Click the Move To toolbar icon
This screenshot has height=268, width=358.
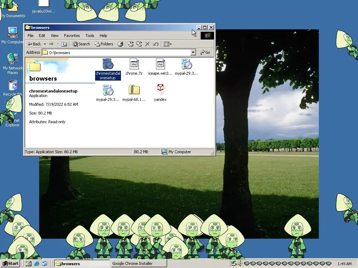131,44
